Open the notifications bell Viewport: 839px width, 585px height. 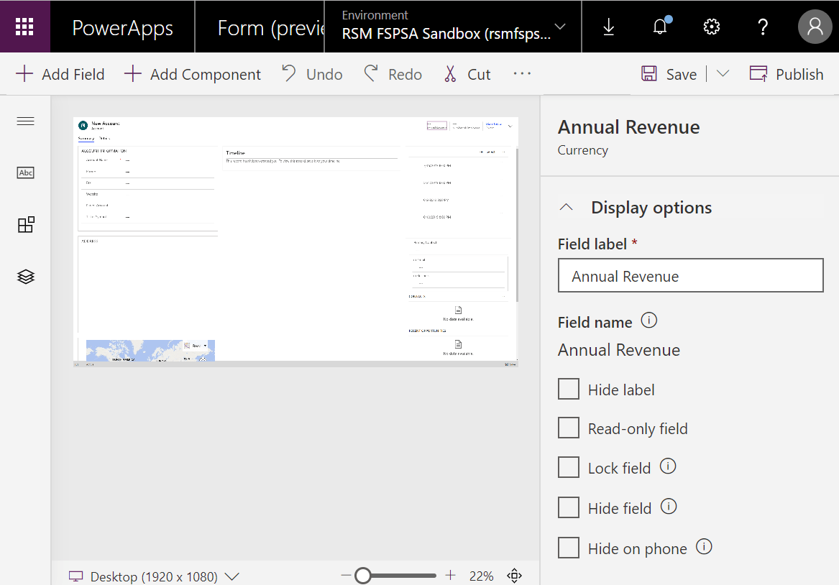coord(661,26)
